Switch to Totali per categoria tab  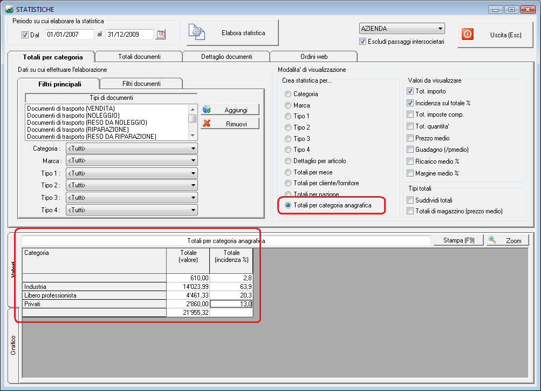[52, 57]
